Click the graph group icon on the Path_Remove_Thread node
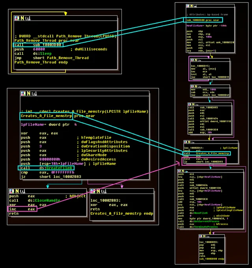 coord(28,18)
